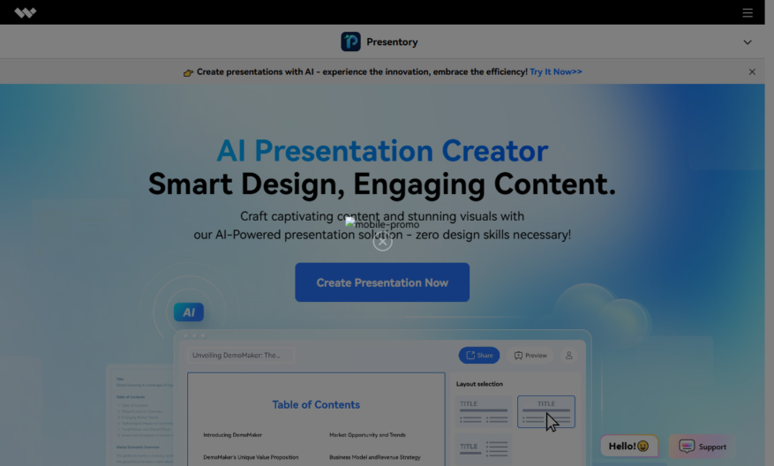Select the first TITLE two-column layout thumbnail
The height and width of the screenshot is (466, 774).
pos(484,411)
